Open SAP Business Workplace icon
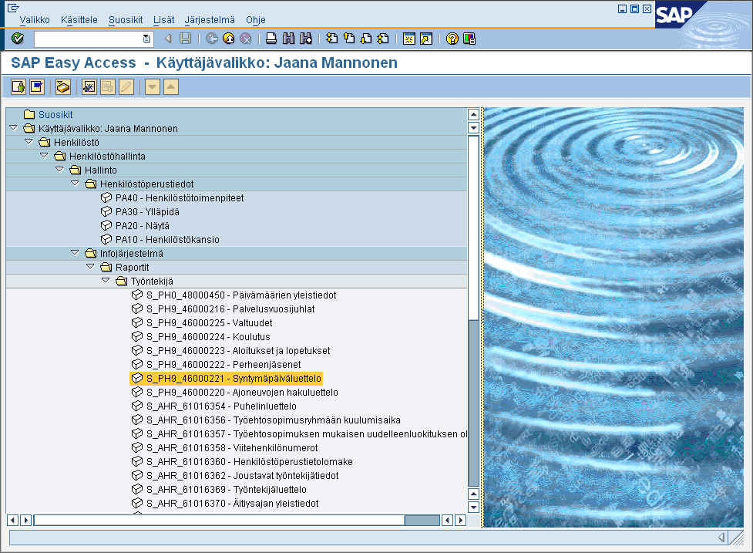753x553 pixels. point(63,87)
